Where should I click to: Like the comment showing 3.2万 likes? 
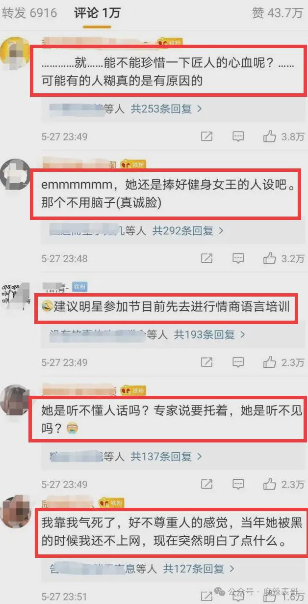270,257
